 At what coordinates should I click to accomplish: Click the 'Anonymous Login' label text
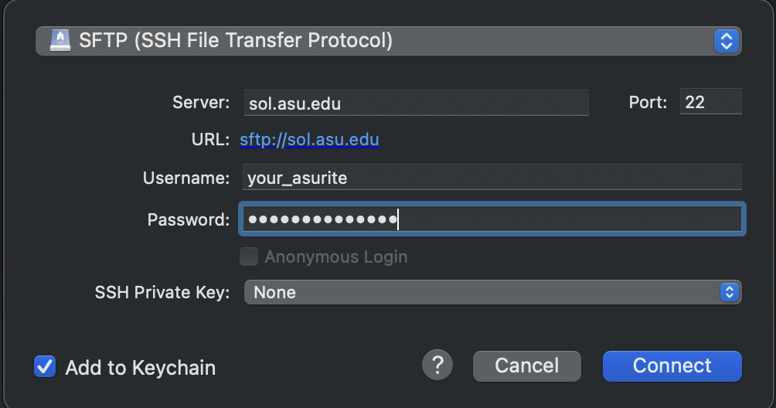click(x=335, y=257)
